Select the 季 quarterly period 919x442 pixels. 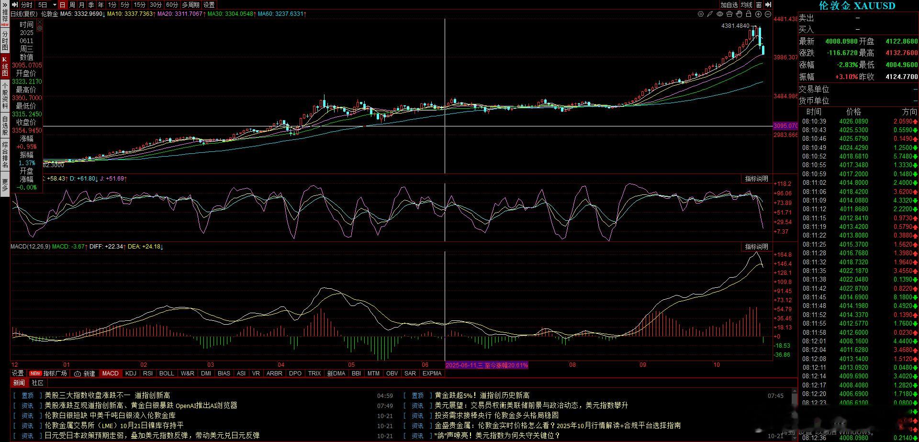click(x=91, y=5)
